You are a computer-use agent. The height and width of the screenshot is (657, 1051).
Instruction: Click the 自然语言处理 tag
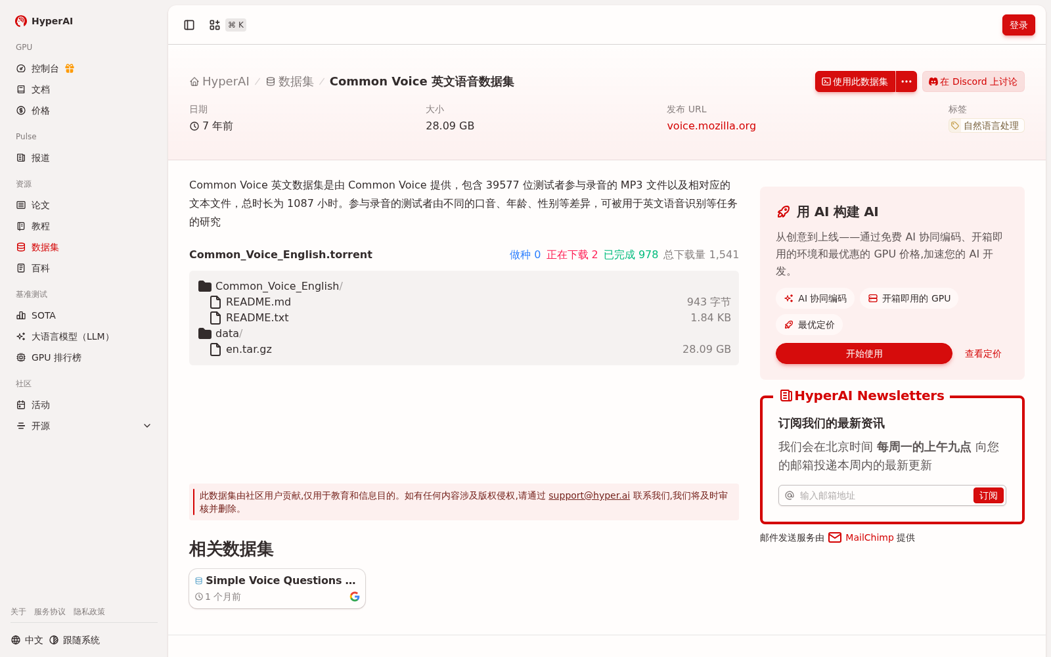(x=986, y=125)
